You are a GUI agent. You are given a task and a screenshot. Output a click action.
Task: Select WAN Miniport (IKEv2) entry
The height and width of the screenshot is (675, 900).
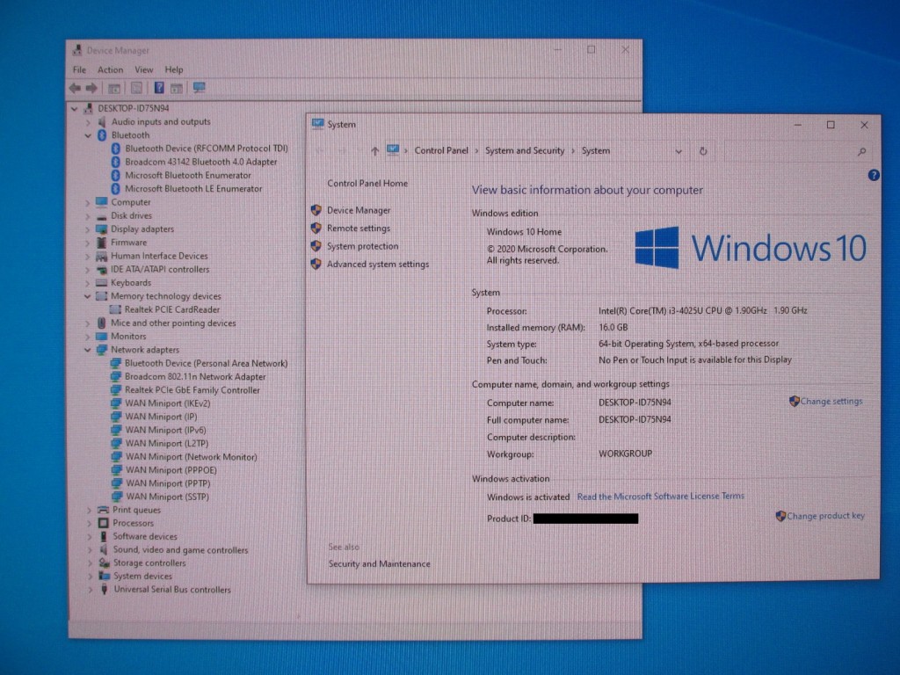coord(168,403)
